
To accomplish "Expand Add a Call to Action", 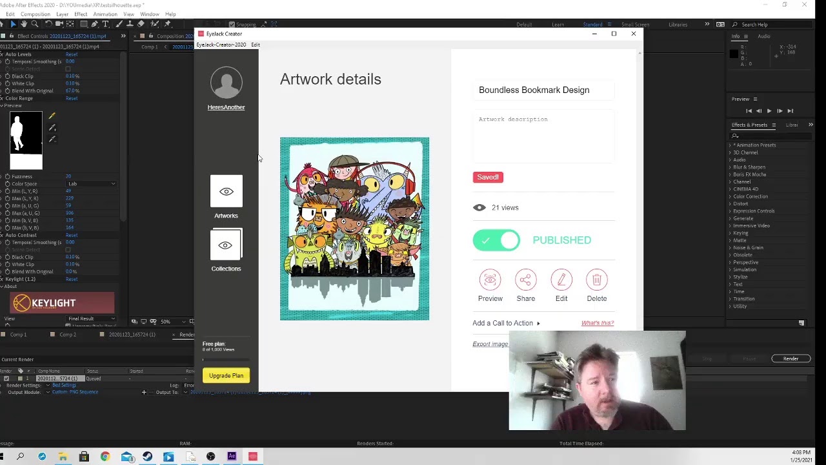I will click(506, 323).
